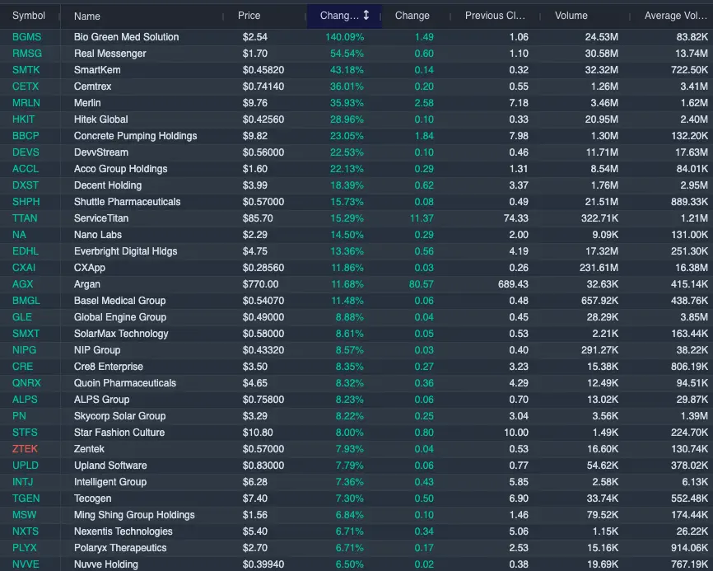The height and width of the screenshot is (571, 713).
Task: Click the 722.50K average volume for SmartKem
Action: click(689, 70)
